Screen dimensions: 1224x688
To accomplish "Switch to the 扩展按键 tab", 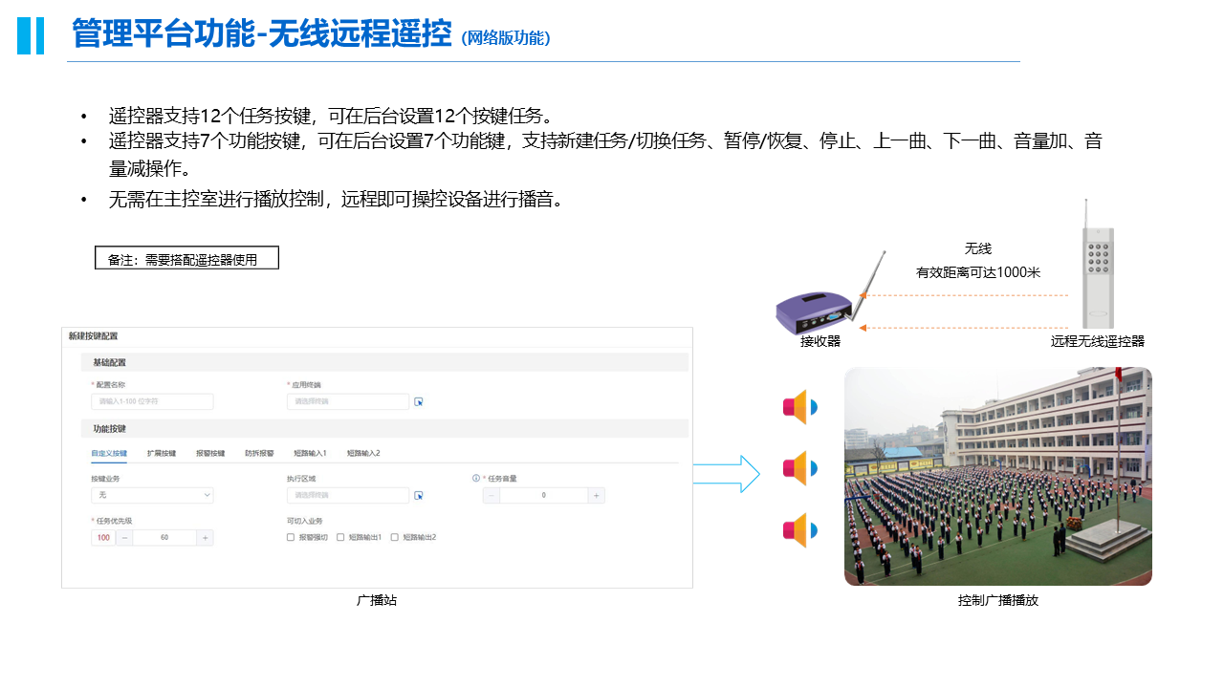I will [x=161, y=453].
